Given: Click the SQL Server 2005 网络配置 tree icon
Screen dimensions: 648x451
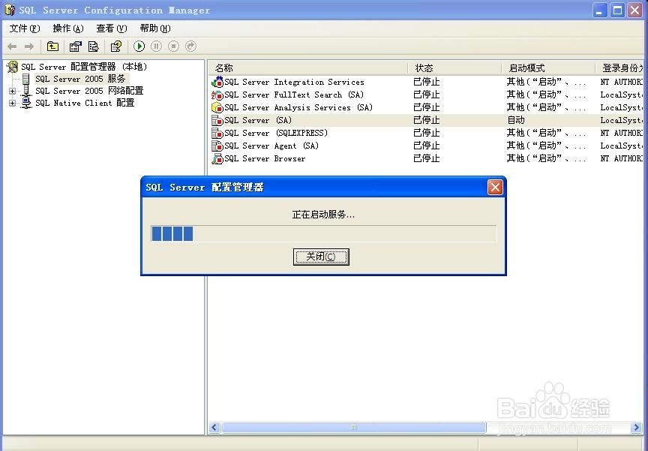Looking at the screenshot, I should [26, 91].
